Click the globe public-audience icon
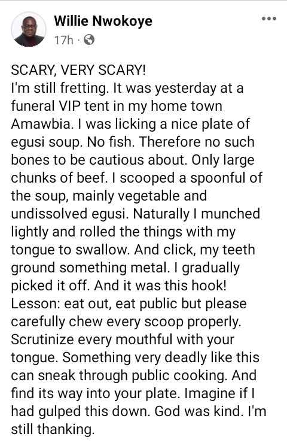Screen dimensions: 287x443 89,40
